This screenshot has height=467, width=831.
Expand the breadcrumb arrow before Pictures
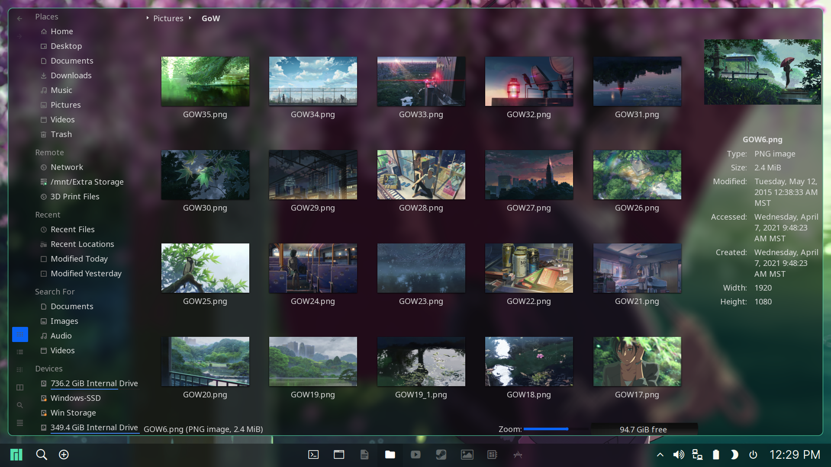point(148,18)
